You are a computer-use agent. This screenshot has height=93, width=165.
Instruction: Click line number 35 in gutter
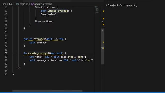(x=6, y=74)
